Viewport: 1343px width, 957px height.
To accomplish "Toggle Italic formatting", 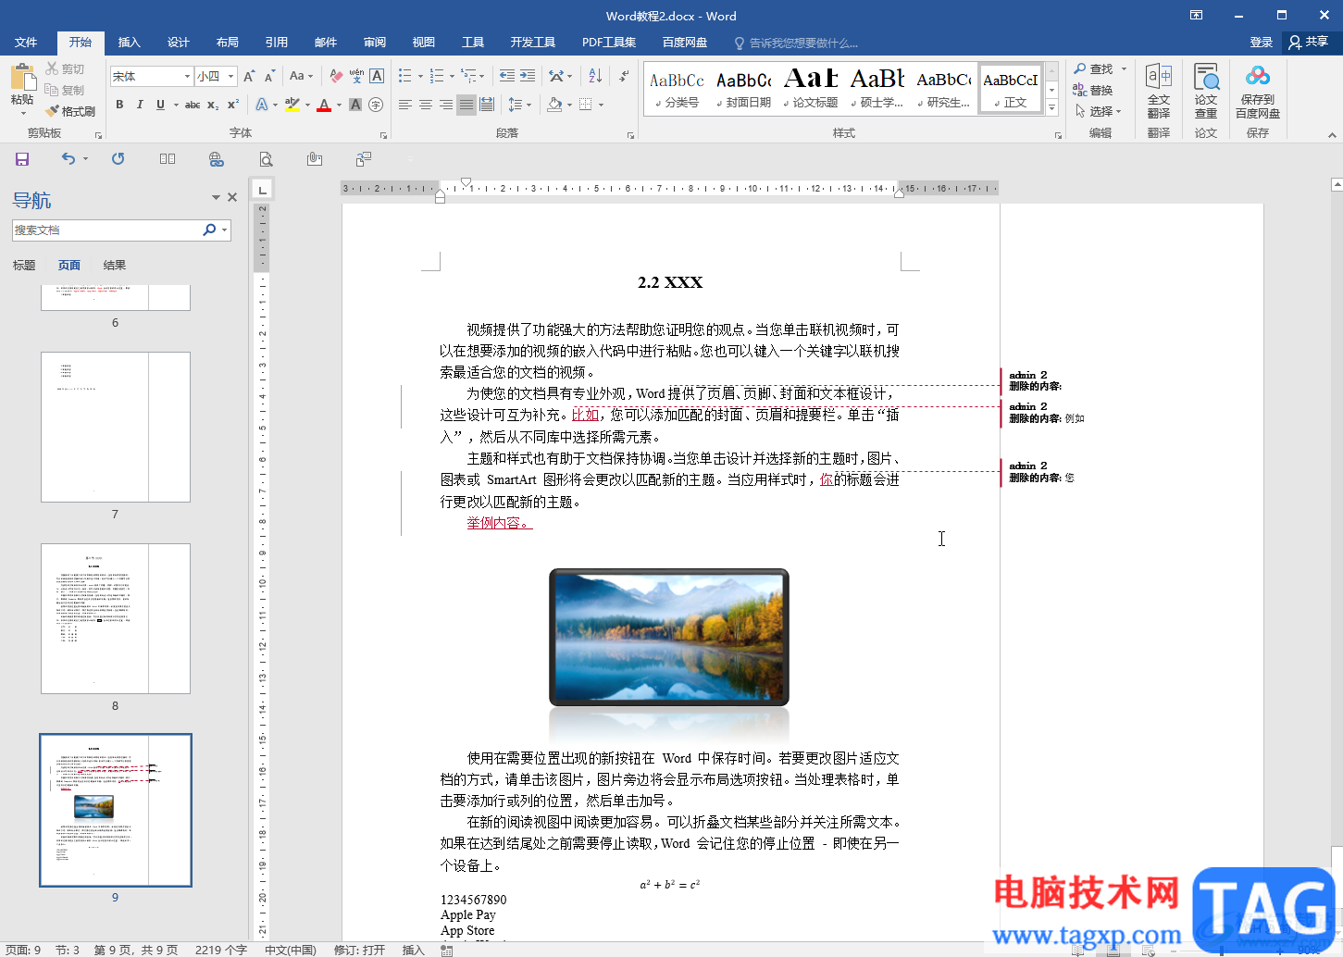I will (140, 105).
